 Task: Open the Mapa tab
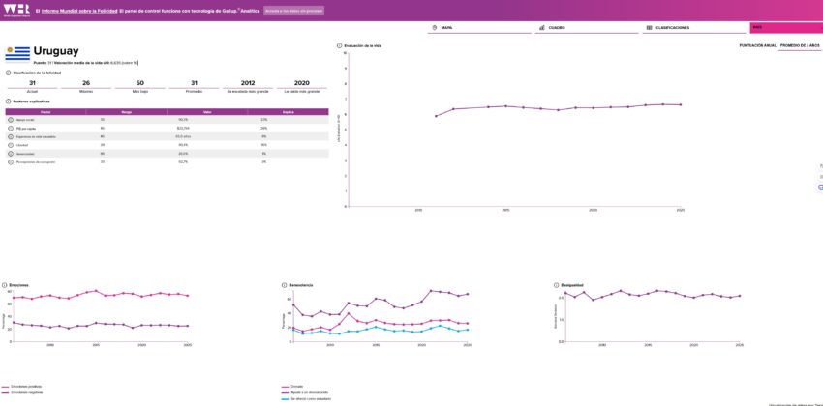pos(445,28)
